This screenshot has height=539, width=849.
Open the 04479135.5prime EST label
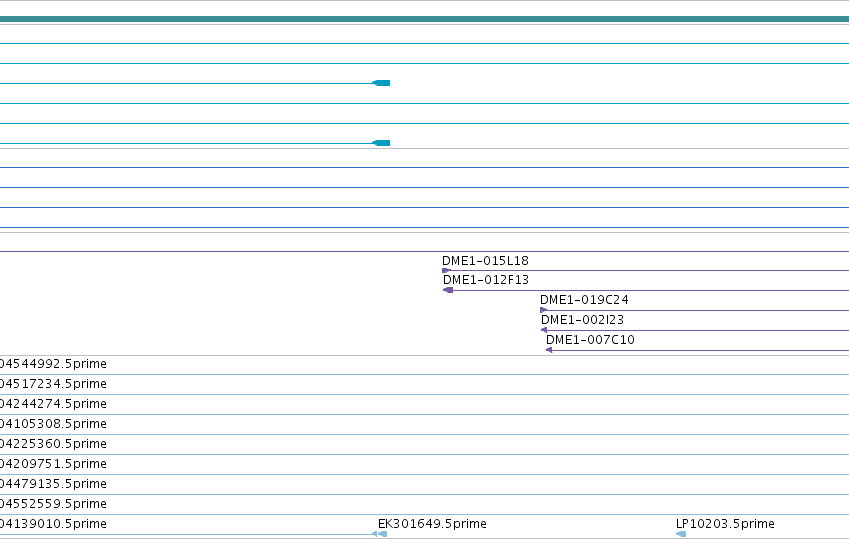[53, 484]
